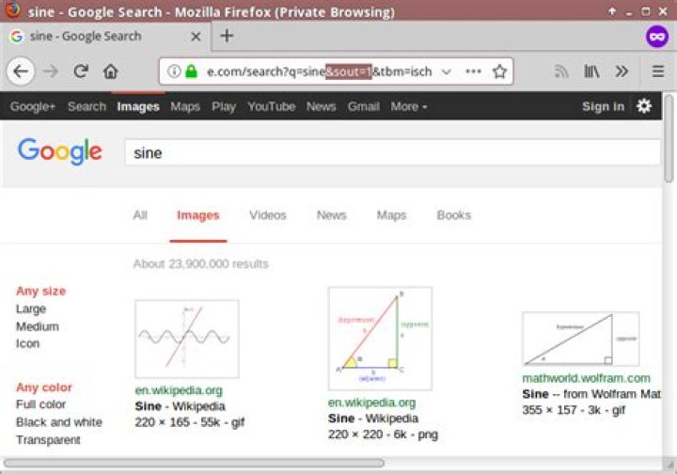Select the Images results tab
The image size is (677, 474).
(x=198, y=215)
